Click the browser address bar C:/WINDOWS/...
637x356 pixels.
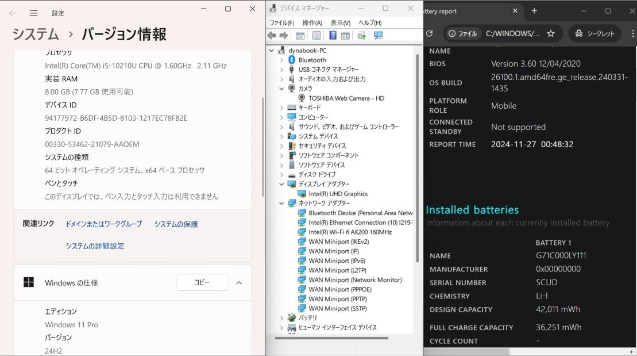pos(513,33)
